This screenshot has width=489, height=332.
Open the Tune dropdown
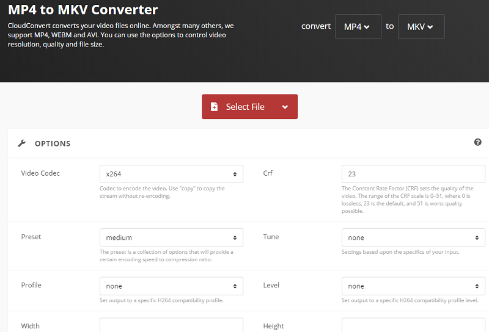(413, 237)
